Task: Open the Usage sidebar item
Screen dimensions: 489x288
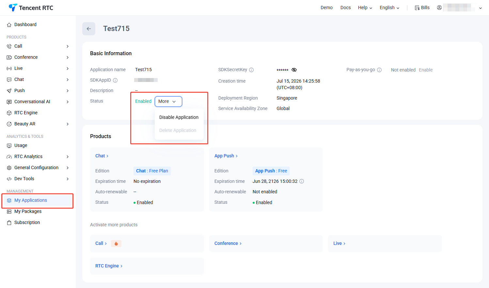Action: [x=38, y=146]
